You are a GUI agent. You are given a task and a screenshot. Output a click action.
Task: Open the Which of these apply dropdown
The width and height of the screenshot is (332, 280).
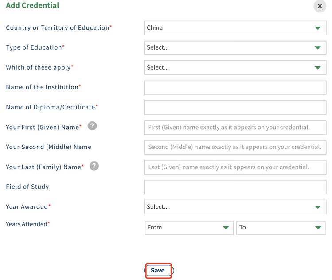(235, 68)
